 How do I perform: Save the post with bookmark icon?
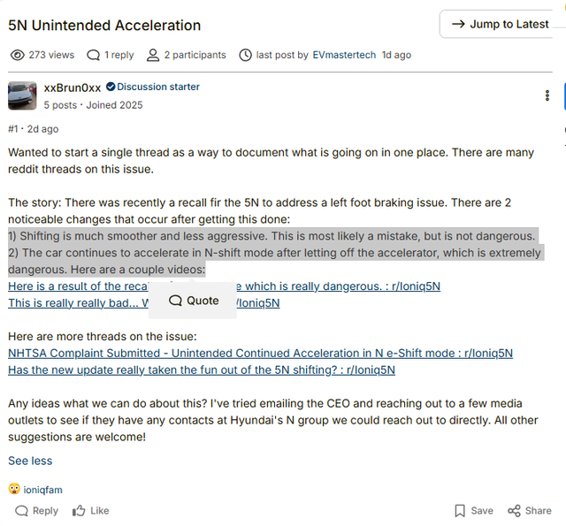473,510
